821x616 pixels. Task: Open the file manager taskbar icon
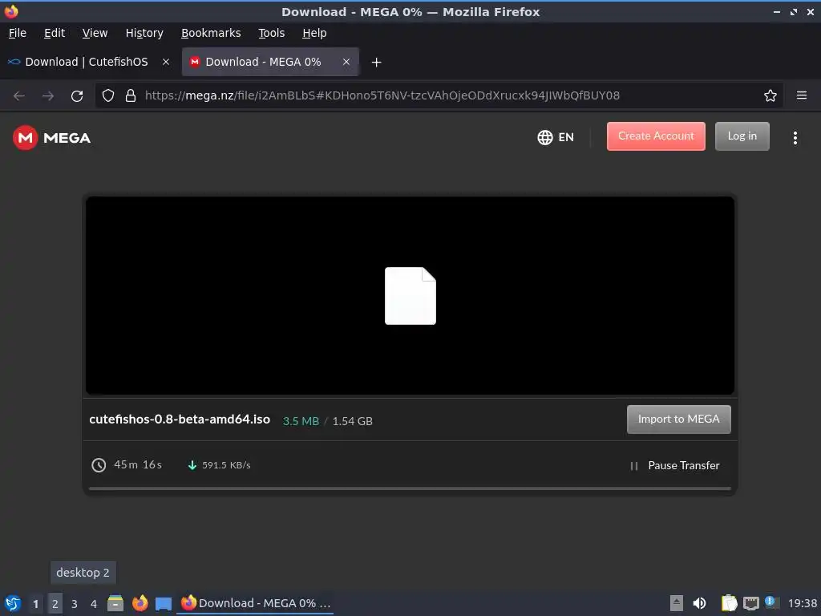coord(115,603)
